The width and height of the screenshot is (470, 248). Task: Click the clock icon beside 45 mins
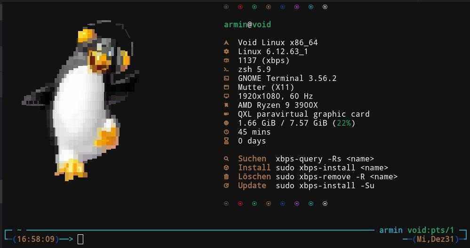click(x=226, y=132)
